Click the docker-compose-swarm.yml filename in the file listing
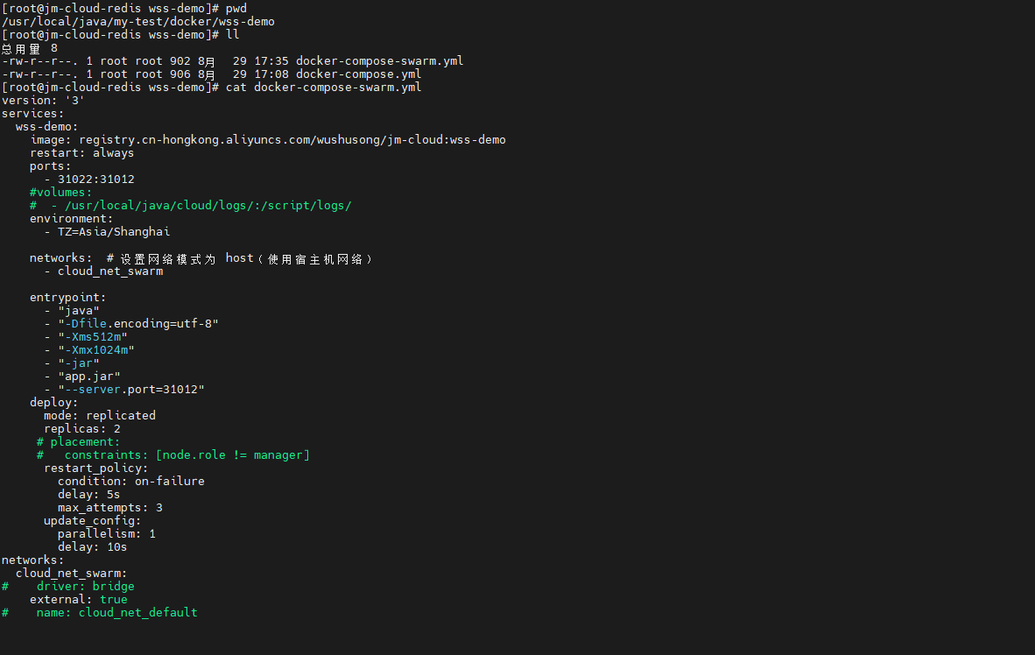 click(x=379, y=60)
